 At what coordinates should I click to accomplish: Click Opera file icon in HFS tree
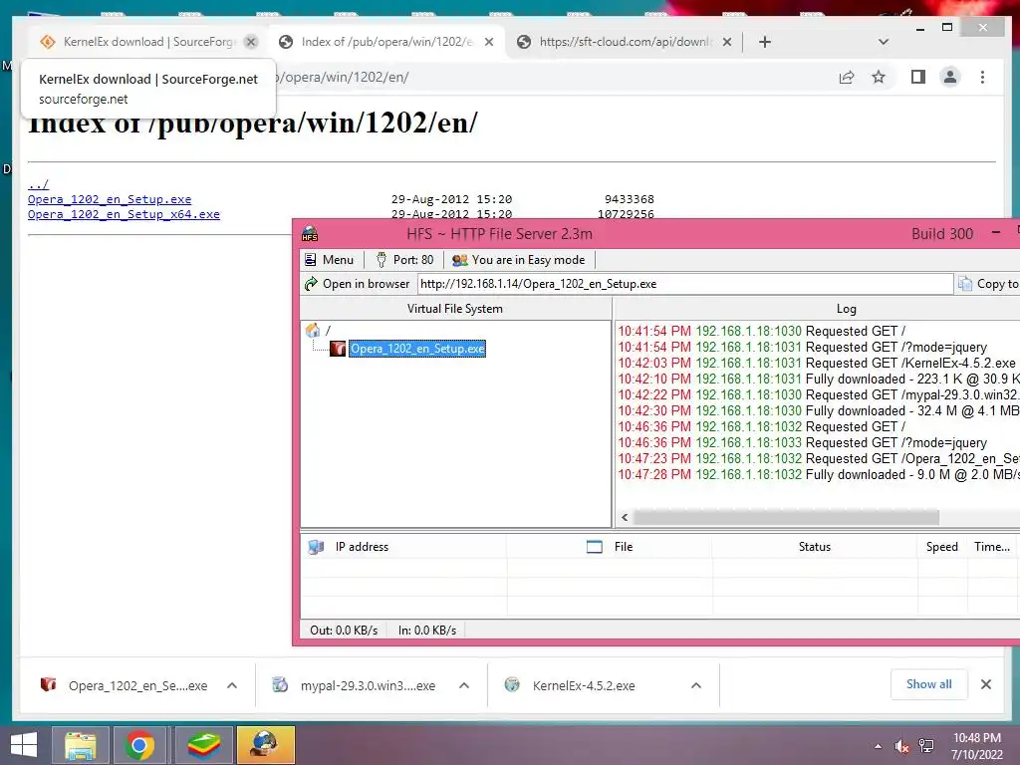[x=337, y=349]
